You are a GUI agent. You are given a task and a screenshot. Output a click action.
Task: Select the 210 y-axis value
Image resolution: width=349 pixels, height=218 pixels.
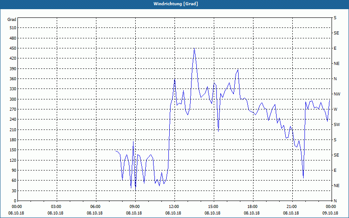point(13,129)
